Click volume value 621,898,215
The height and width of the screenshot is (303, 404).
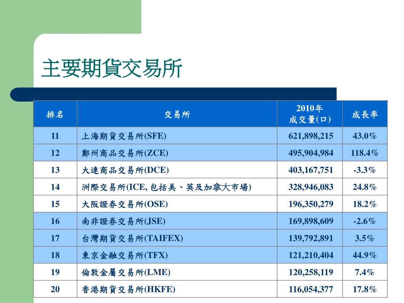[311, 136]
